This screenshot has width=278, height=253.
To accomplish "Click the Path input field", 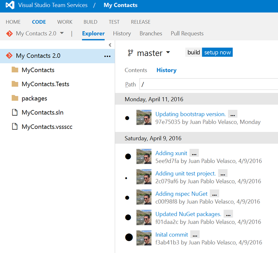I will (x=209, y=84).
